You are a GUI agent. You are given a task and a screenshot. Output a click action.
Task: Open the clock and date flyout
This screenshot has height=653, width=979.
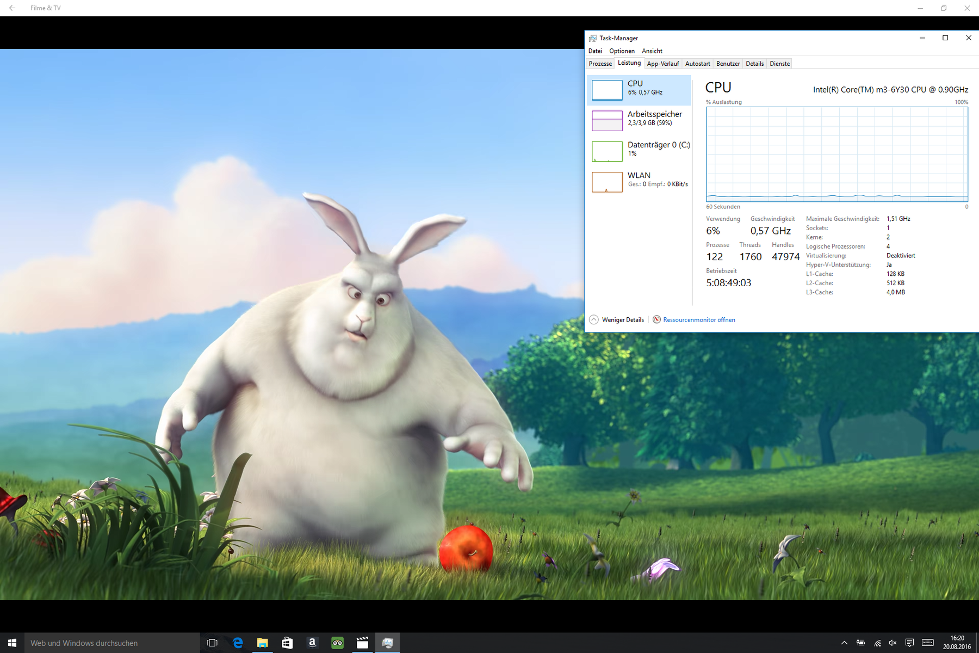[957, 643]
